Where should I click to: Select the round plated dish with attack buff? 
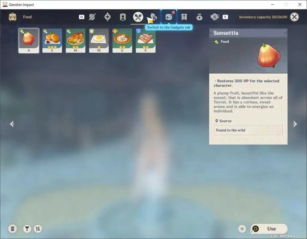pyautogui.click(x=122, y=40)
